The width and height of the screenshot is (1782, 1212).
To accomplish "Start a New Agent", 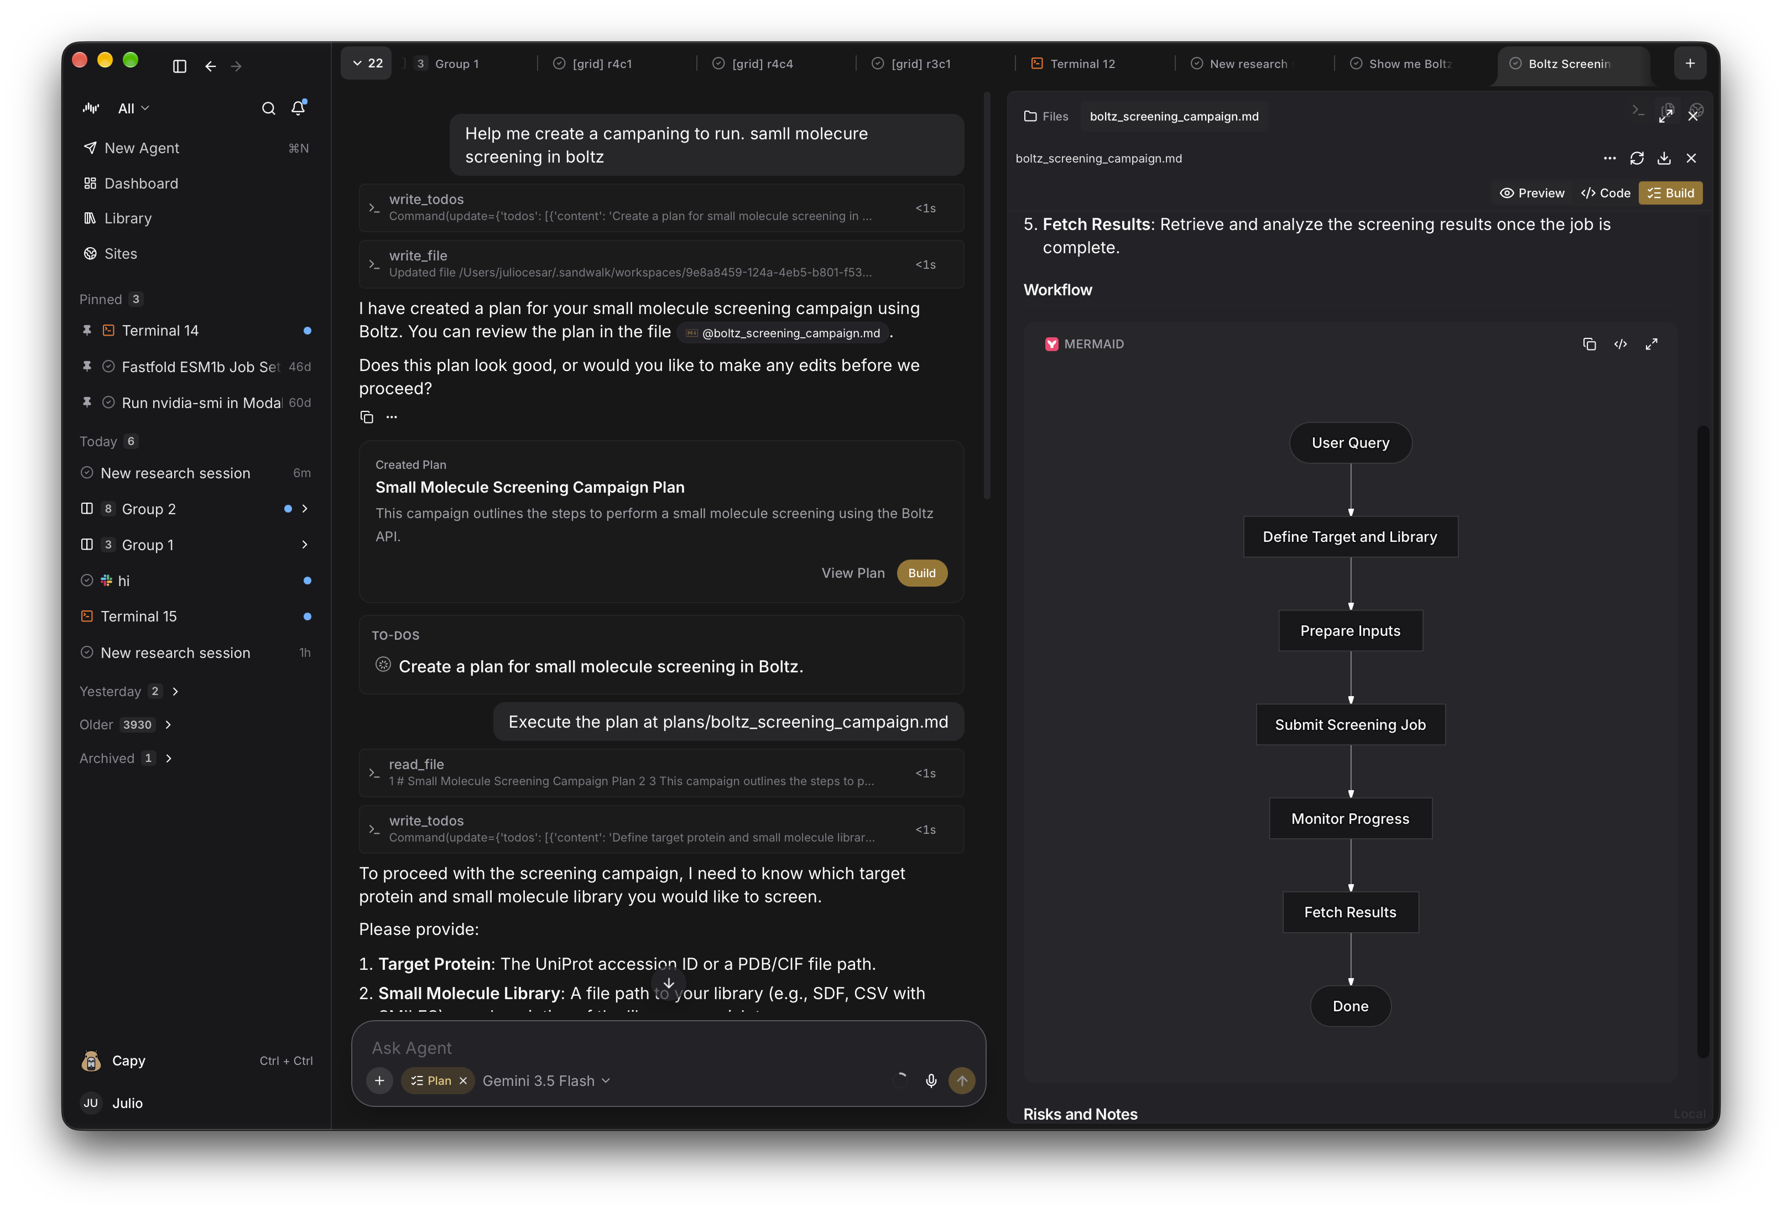I will [196, 148].
